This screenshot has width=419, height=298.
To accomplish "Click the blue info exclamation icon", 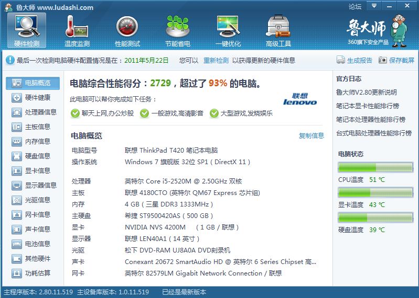I will [10, 60].
